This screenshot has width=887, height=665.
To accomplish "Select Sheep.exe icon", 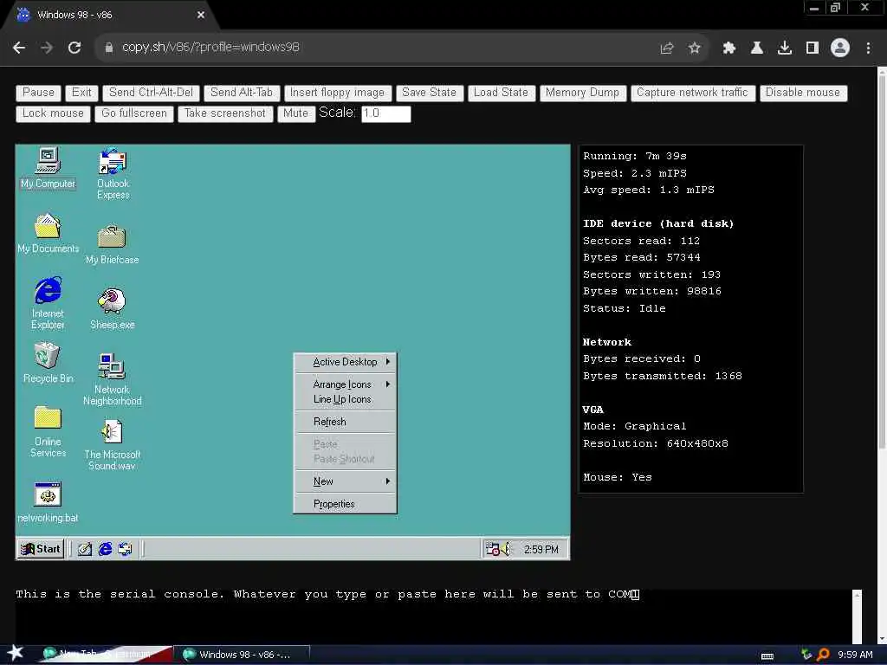I will (x=112, y=309).
